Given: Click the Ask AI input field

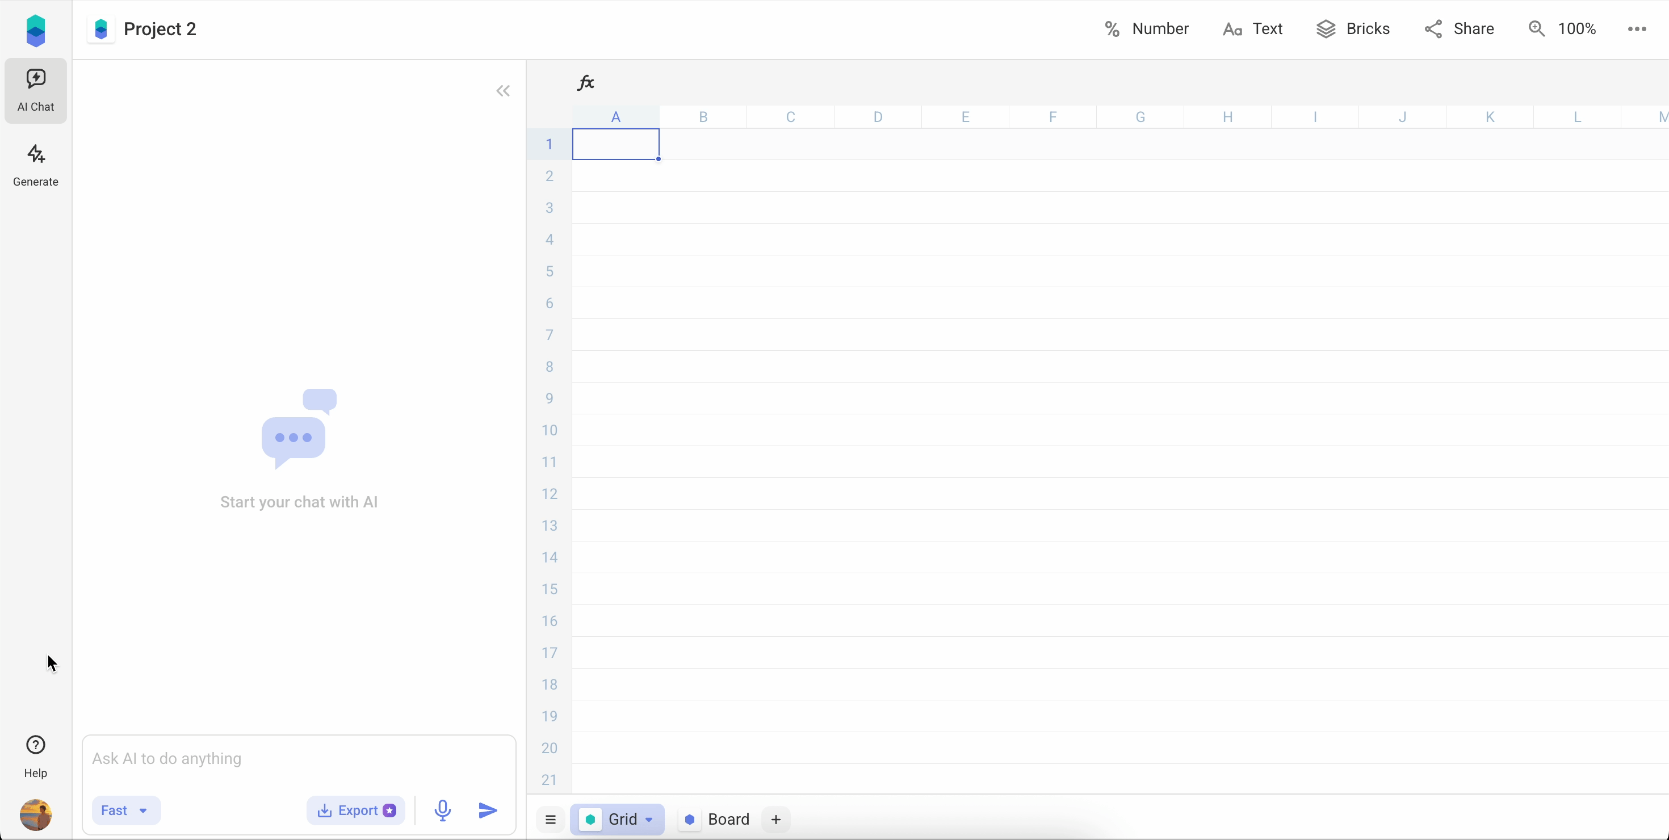Looking at the screenshot, I should pyautogui.click(x=298, y=758).
